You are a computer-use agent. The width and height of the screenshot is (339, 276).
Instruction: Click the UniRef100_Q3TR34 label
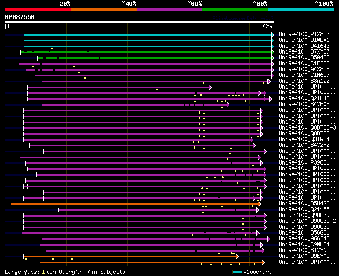(x=304, y=139)
